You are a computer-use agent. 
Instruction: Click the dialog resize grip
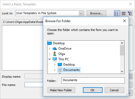127,94
